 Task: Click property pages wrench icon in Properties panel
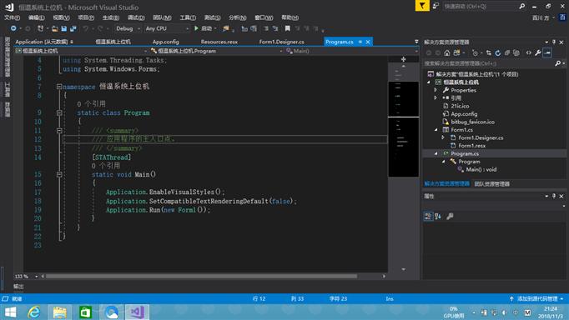click(450, 217)
